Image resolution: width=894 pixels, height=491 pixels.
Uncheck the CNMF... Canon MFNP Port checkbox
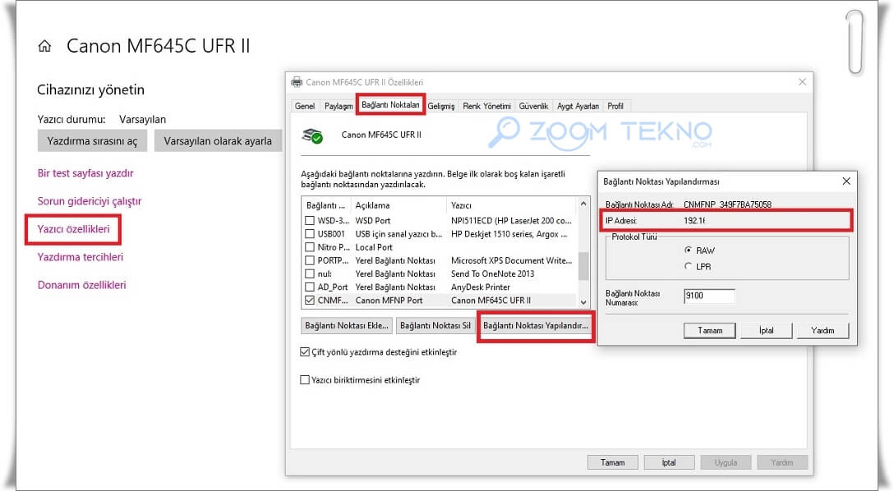pos(310,301)
